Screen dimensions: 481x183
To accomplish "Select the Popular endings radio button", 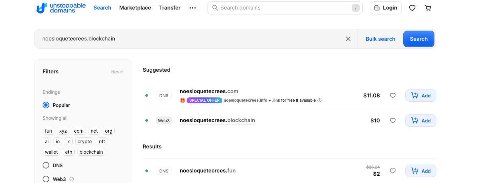I will click(46, 105).
